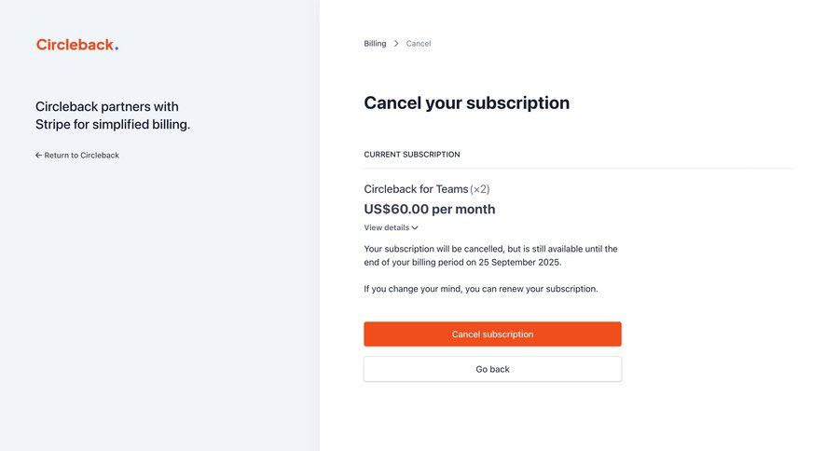Click the notice mentioning 25 September 2025
839x451 pixels.
click(x=490, y=255)
